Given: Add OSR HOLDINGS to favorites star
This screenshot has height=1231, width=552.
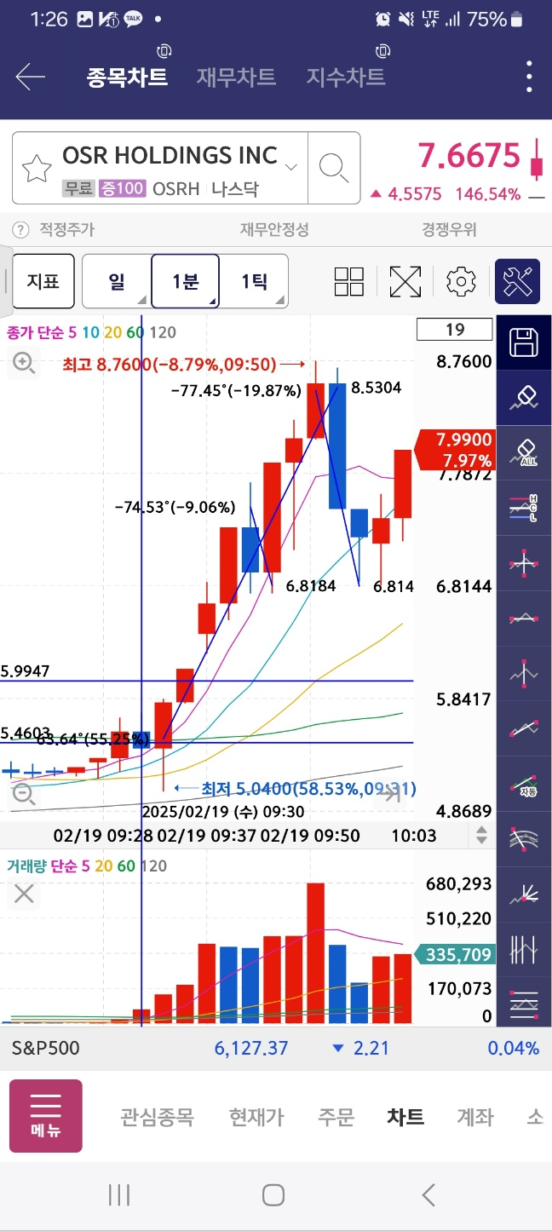Looking at the screenshot, I should 37,169.
